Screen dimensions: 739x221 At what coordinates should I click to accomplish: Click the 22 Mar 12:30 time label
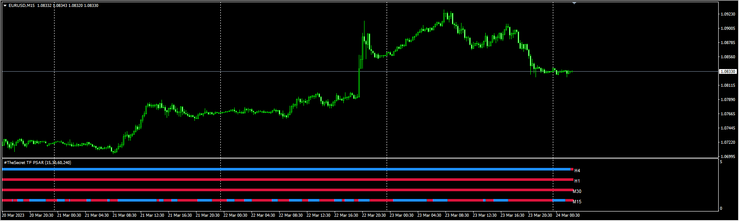[318, 215]
